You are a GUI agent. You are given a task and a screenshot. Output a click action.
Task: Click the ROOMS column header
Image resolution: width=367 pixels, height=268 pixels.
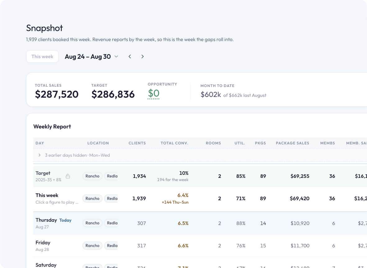tap(213, 143)
